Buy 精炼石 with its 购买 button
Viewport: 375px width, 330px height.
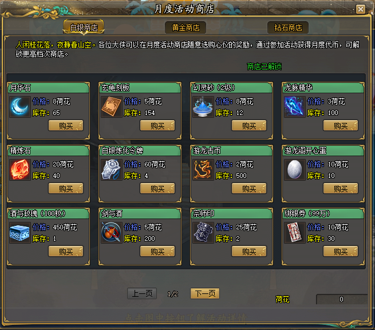pos(66,189)
